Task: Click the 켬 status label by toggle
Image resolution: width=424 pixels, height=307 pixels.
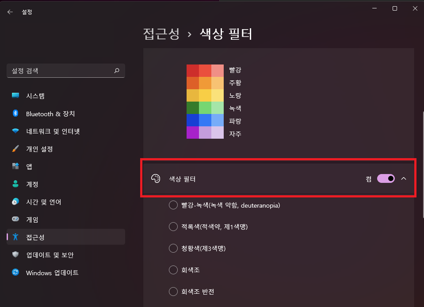Action: click(x=369, y=179)
